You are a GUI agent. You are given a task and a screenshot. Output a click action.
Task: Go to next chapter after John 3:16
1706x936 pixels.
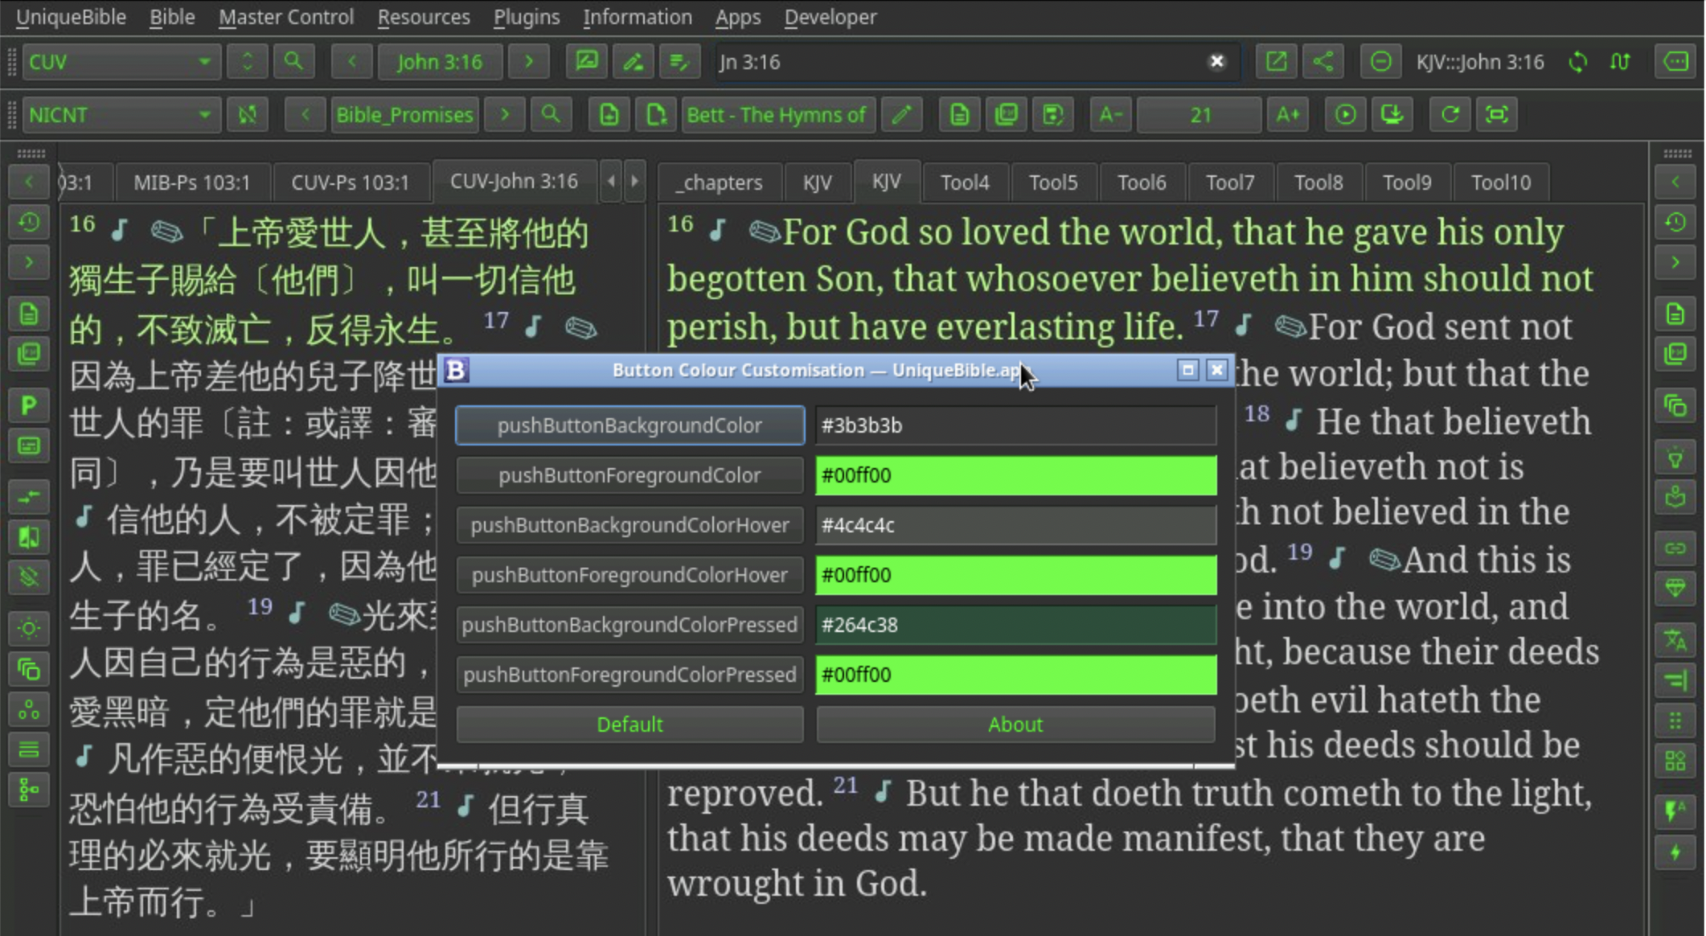tap(528, 62)
